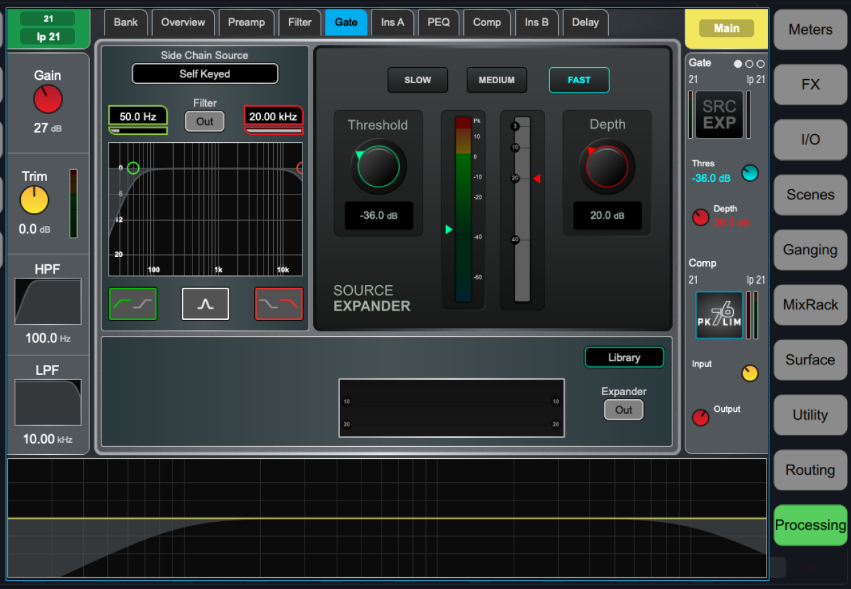Toggle the side chain Filter Out button
Screen dimensions: 851x589
click(x=205, y=121)
